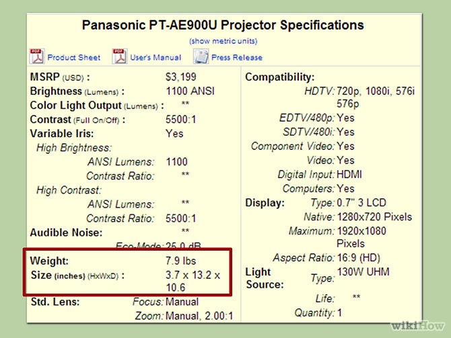This screenshot has width=451, height=338.
Task: Click the SDTV/480i label
Action: coord(308,132)
